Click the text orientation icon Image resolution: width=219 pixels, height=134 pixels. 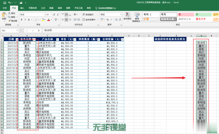pos(75,14)
